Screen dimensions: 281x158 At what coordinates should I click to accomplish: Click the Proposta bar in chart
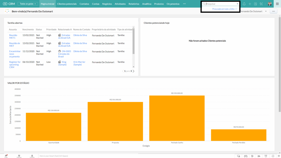pos(115,122)
